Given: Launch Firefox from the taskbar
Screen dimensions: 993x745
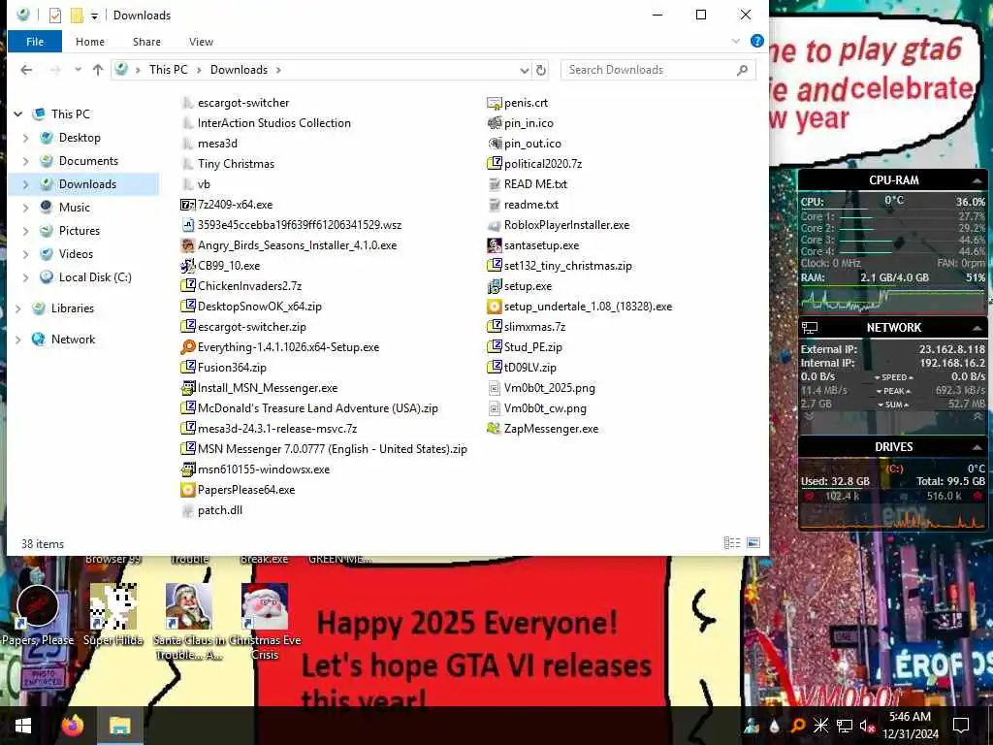Looking at the screenshot, I should (73, 726).
